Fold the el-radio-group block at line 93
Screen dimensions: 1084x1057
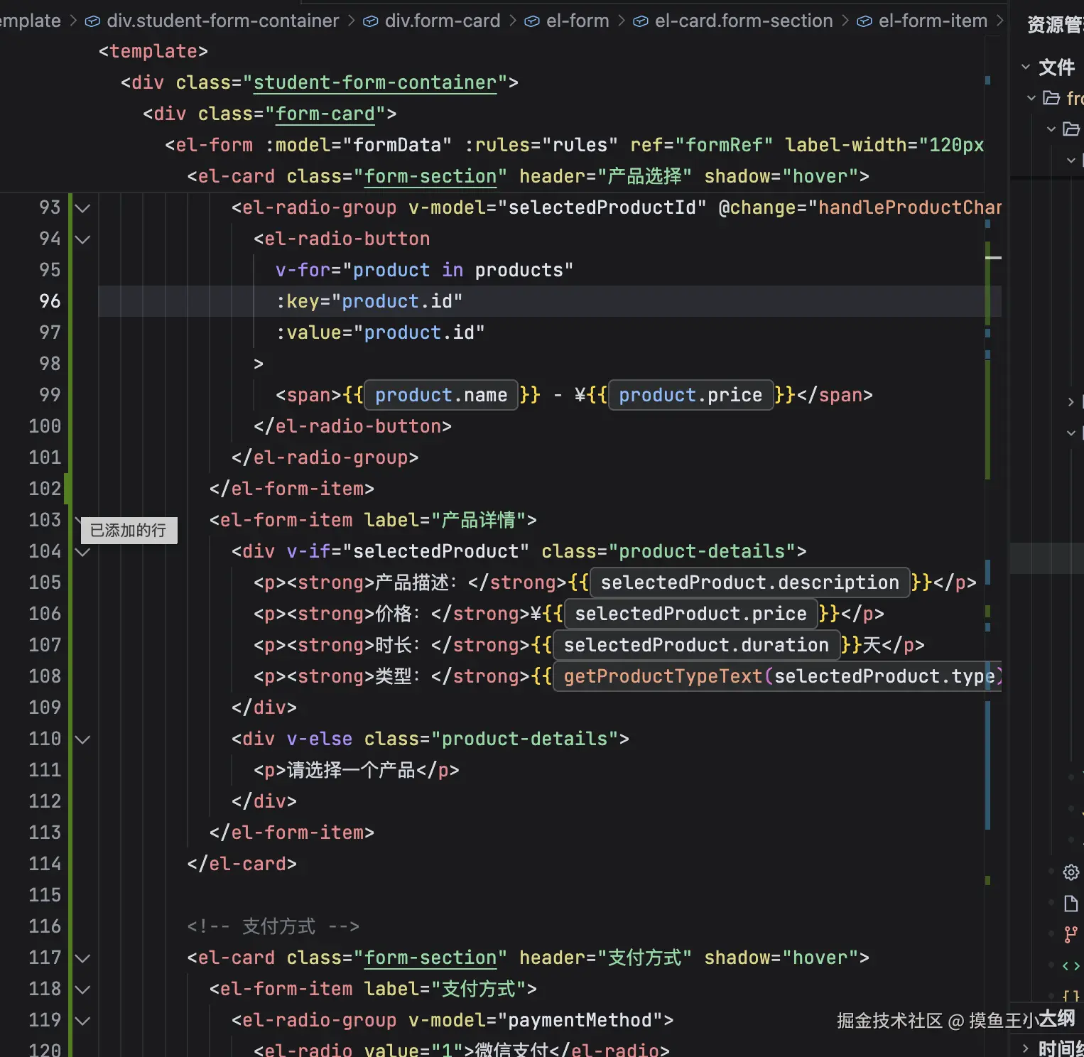click(x=83, y=208)
